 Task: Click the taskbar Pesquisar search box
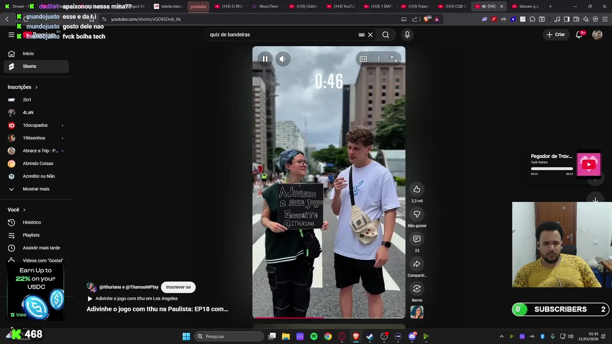229,336
